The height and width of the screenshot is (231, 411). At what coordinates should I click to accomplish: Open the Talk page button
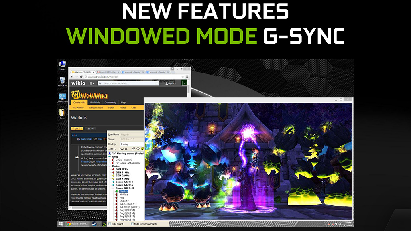click(x=90, y=129)
